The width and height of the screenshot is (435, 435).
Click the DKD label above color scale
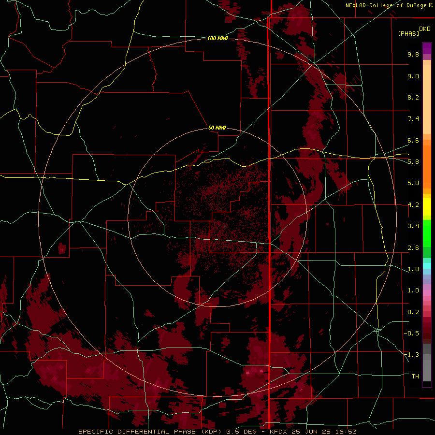pos(425,29)
